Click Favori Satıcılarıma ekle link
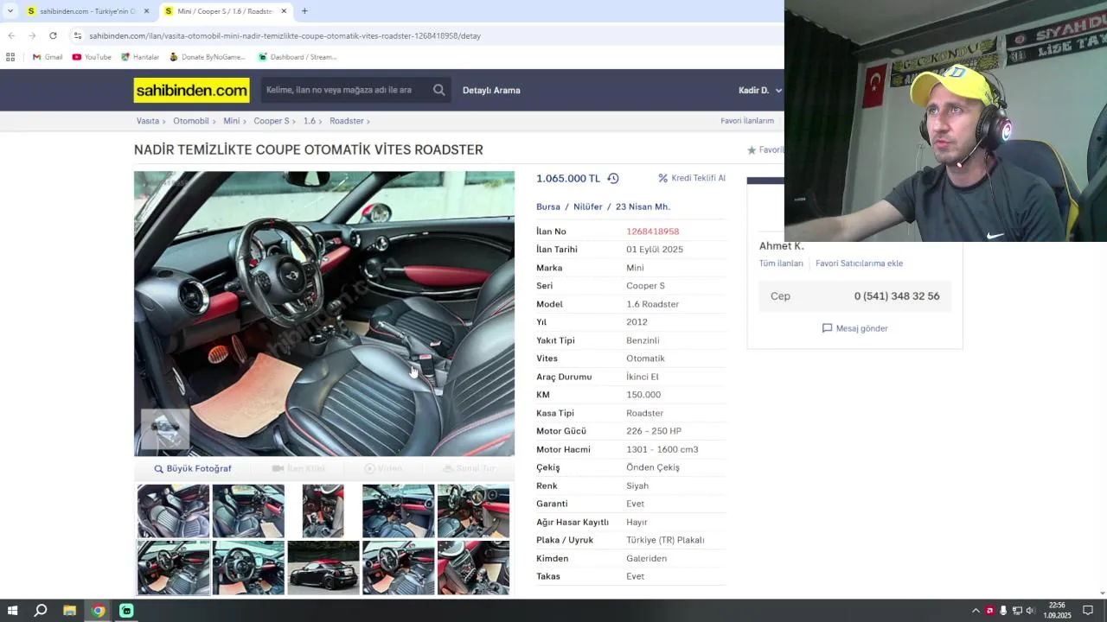The width and height of the screenshot is (1107, 622). pyautogui.click(x=859, y=263)
